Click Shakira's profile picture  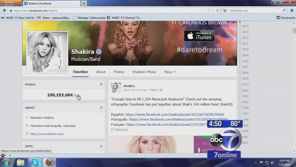(47, 52)
